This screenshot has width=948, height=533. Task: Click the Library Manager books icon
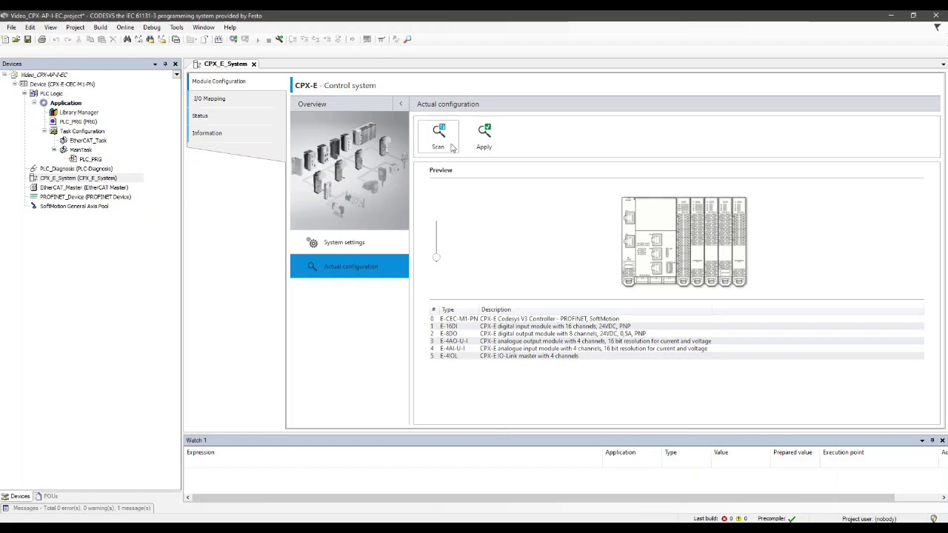click(53, 113)
